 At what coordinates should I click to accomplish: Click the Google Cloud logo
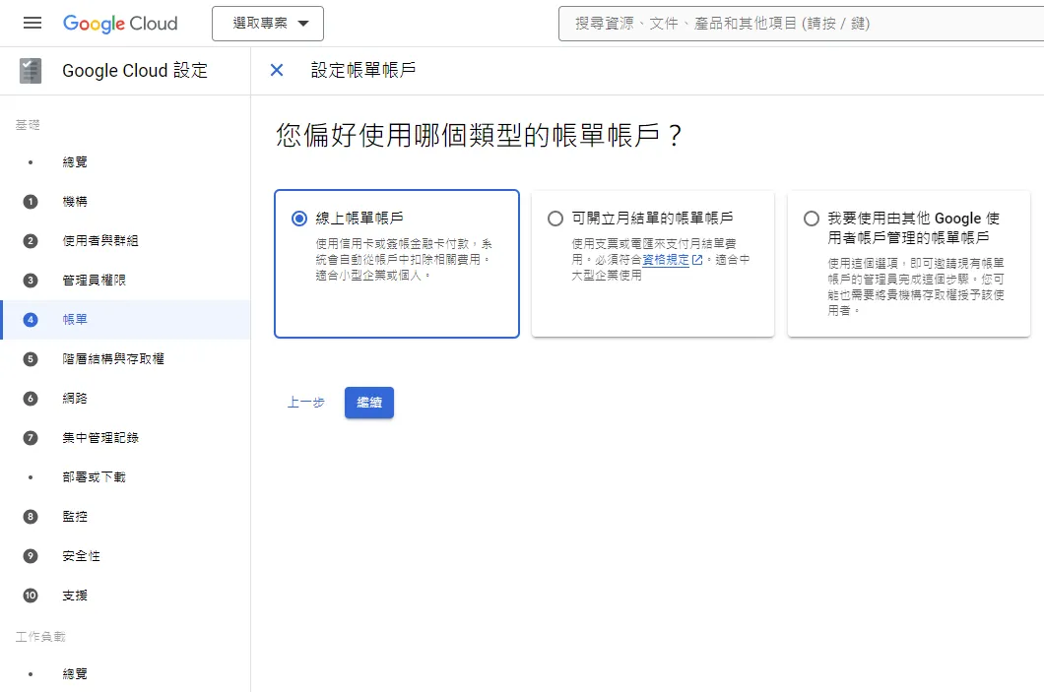(x=120, y=24)
